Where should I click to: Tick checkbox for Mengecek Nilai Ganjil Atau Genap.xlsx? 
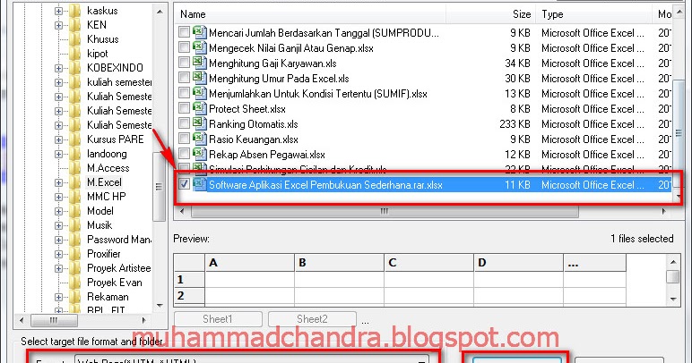coord(184,47)
